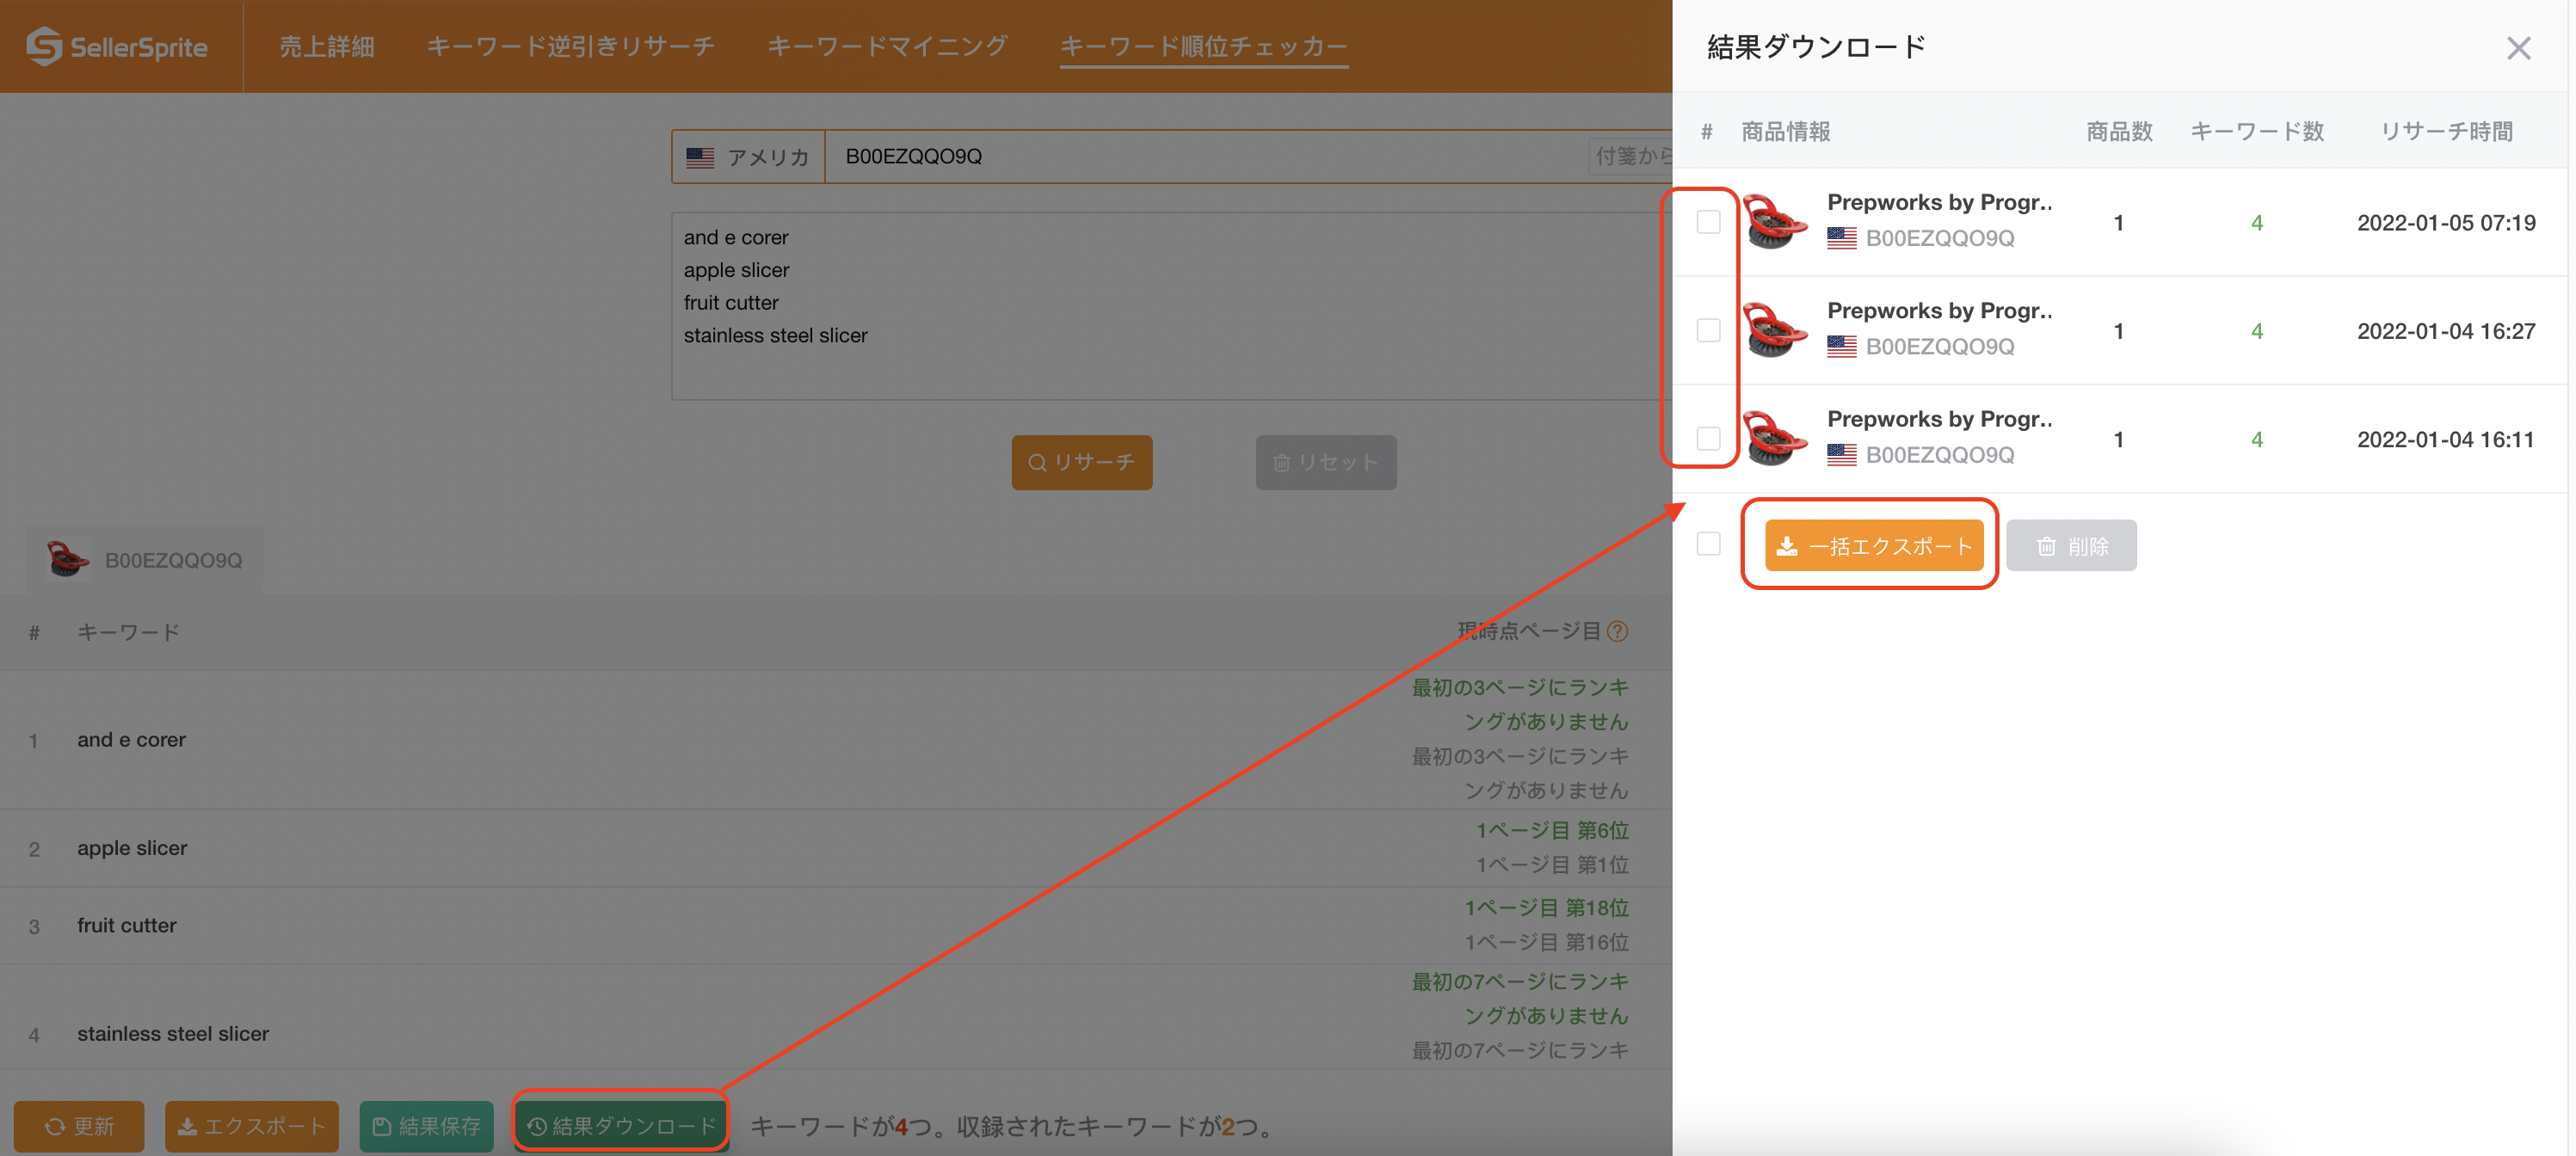Click keyword count 4 in the 07:19 row

tap(2256, 222)
